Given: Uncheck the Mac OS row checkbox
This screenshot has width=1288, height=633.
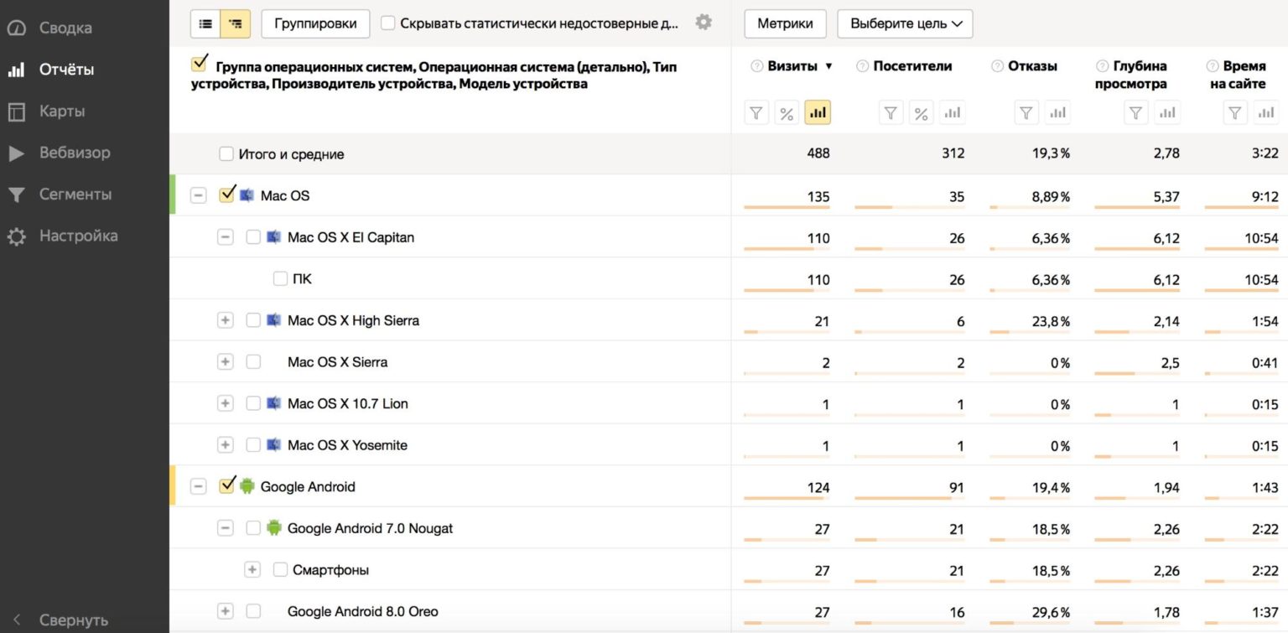Looking at the screenshot, I should [x=226, y=195].
